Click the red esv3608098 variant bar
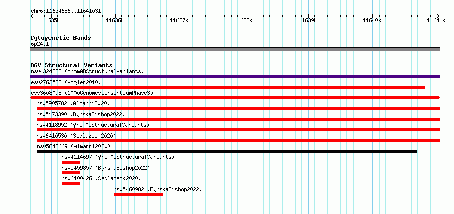454x214 pixels. pyautogui.click(x=235, y=98)
